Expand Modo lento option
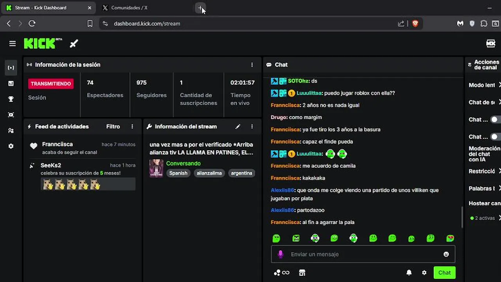Viewport: 501px width, 282px height. (499, 85)
